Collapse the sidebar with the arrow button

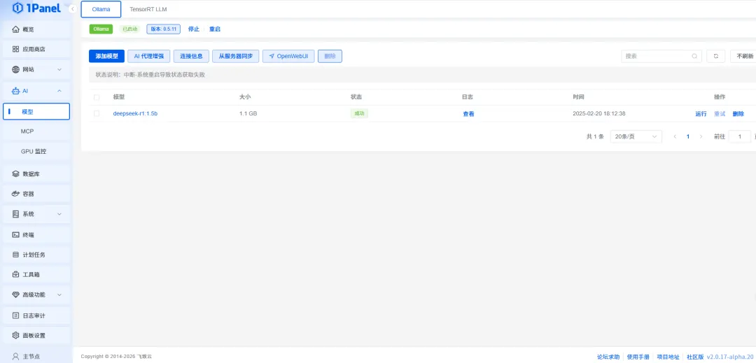pos(72,9)
